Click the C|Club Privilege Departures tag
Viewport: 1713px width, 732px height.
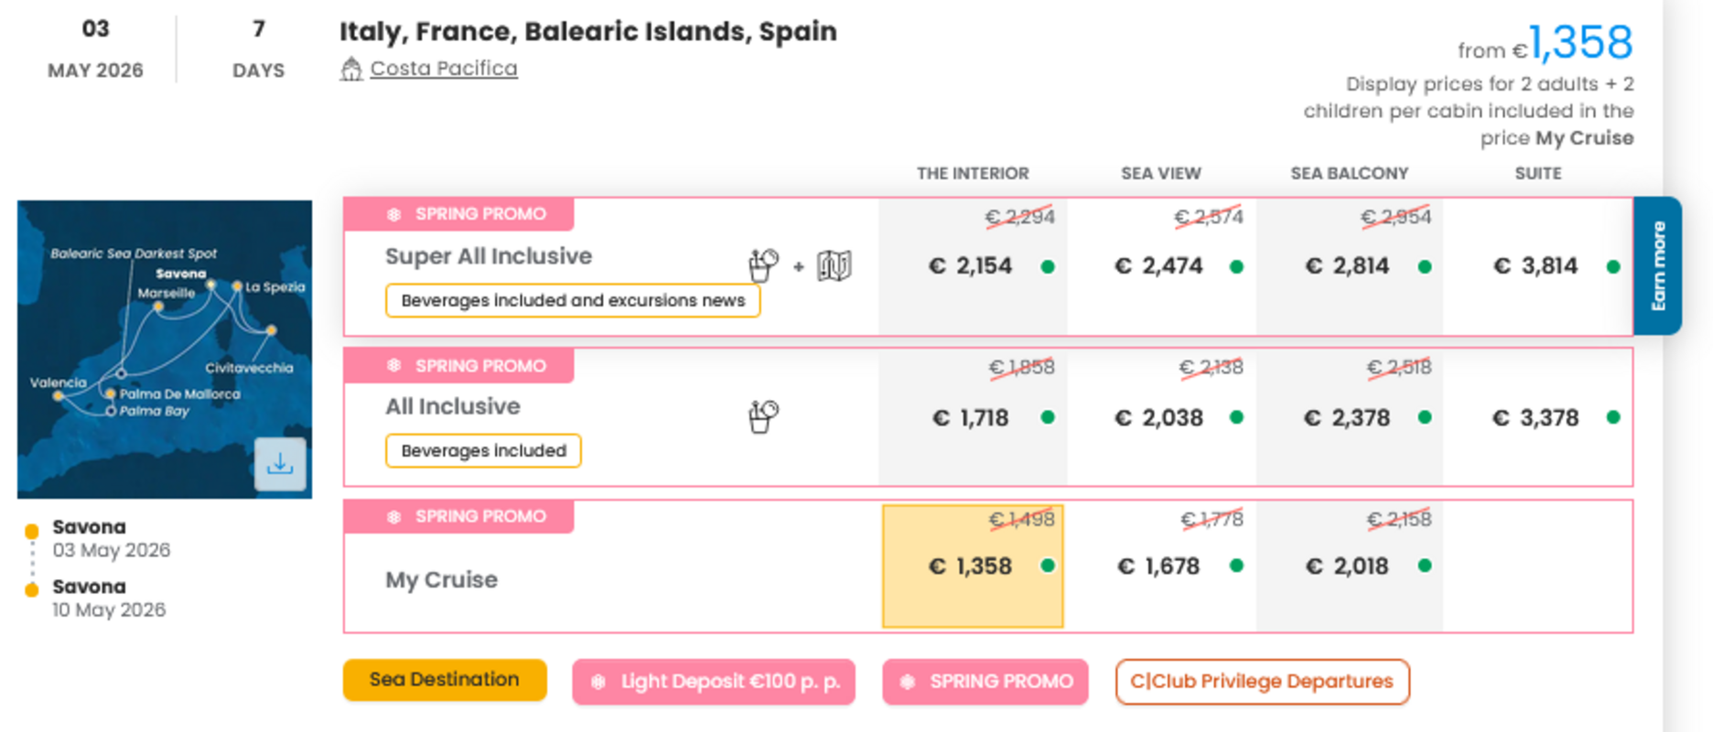pos(1262,682)
